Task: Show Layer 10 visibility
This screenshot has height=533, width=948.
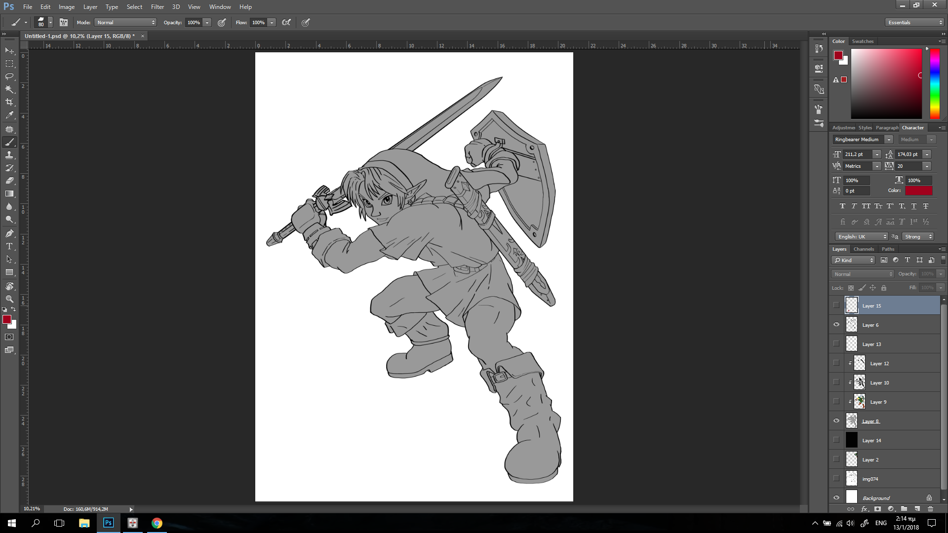Action: [x=836, y=382]
